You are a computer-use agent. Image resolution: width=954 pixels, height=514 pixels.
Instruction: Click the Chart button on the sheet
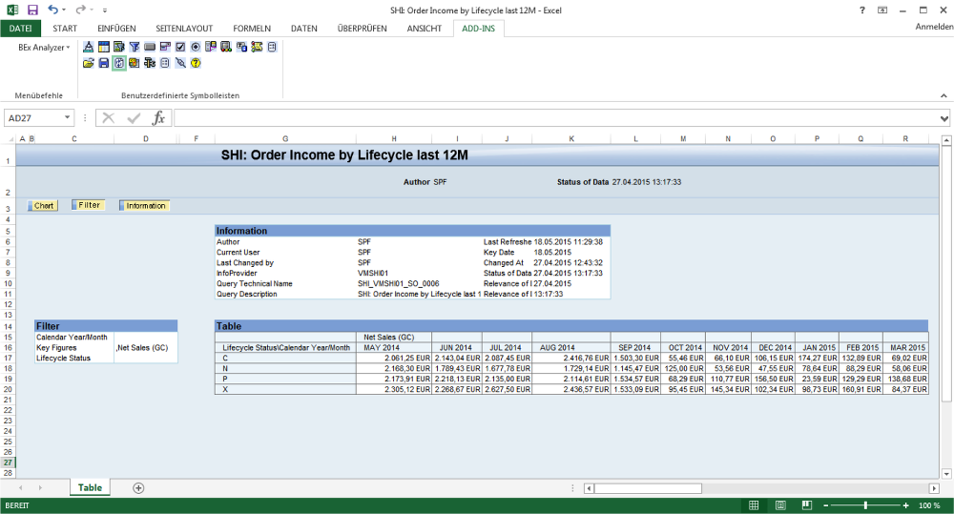(x=43, y=206)
